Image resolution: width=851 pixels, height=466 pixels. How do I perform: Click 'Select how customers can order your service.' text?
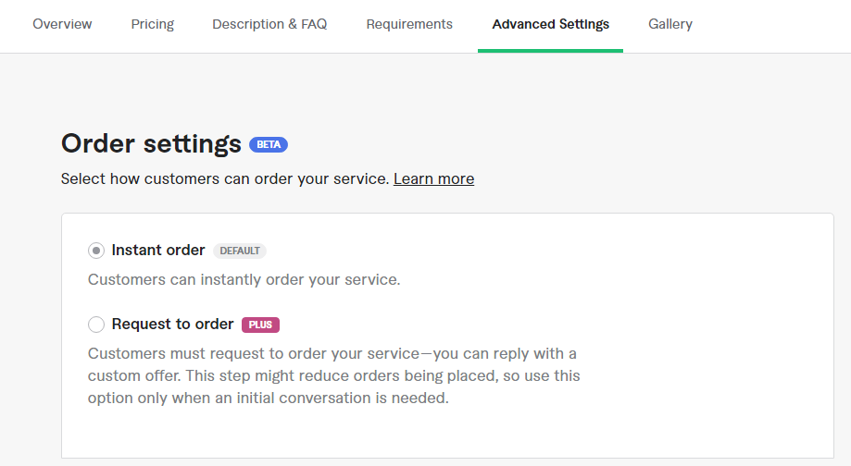point(225,178)
